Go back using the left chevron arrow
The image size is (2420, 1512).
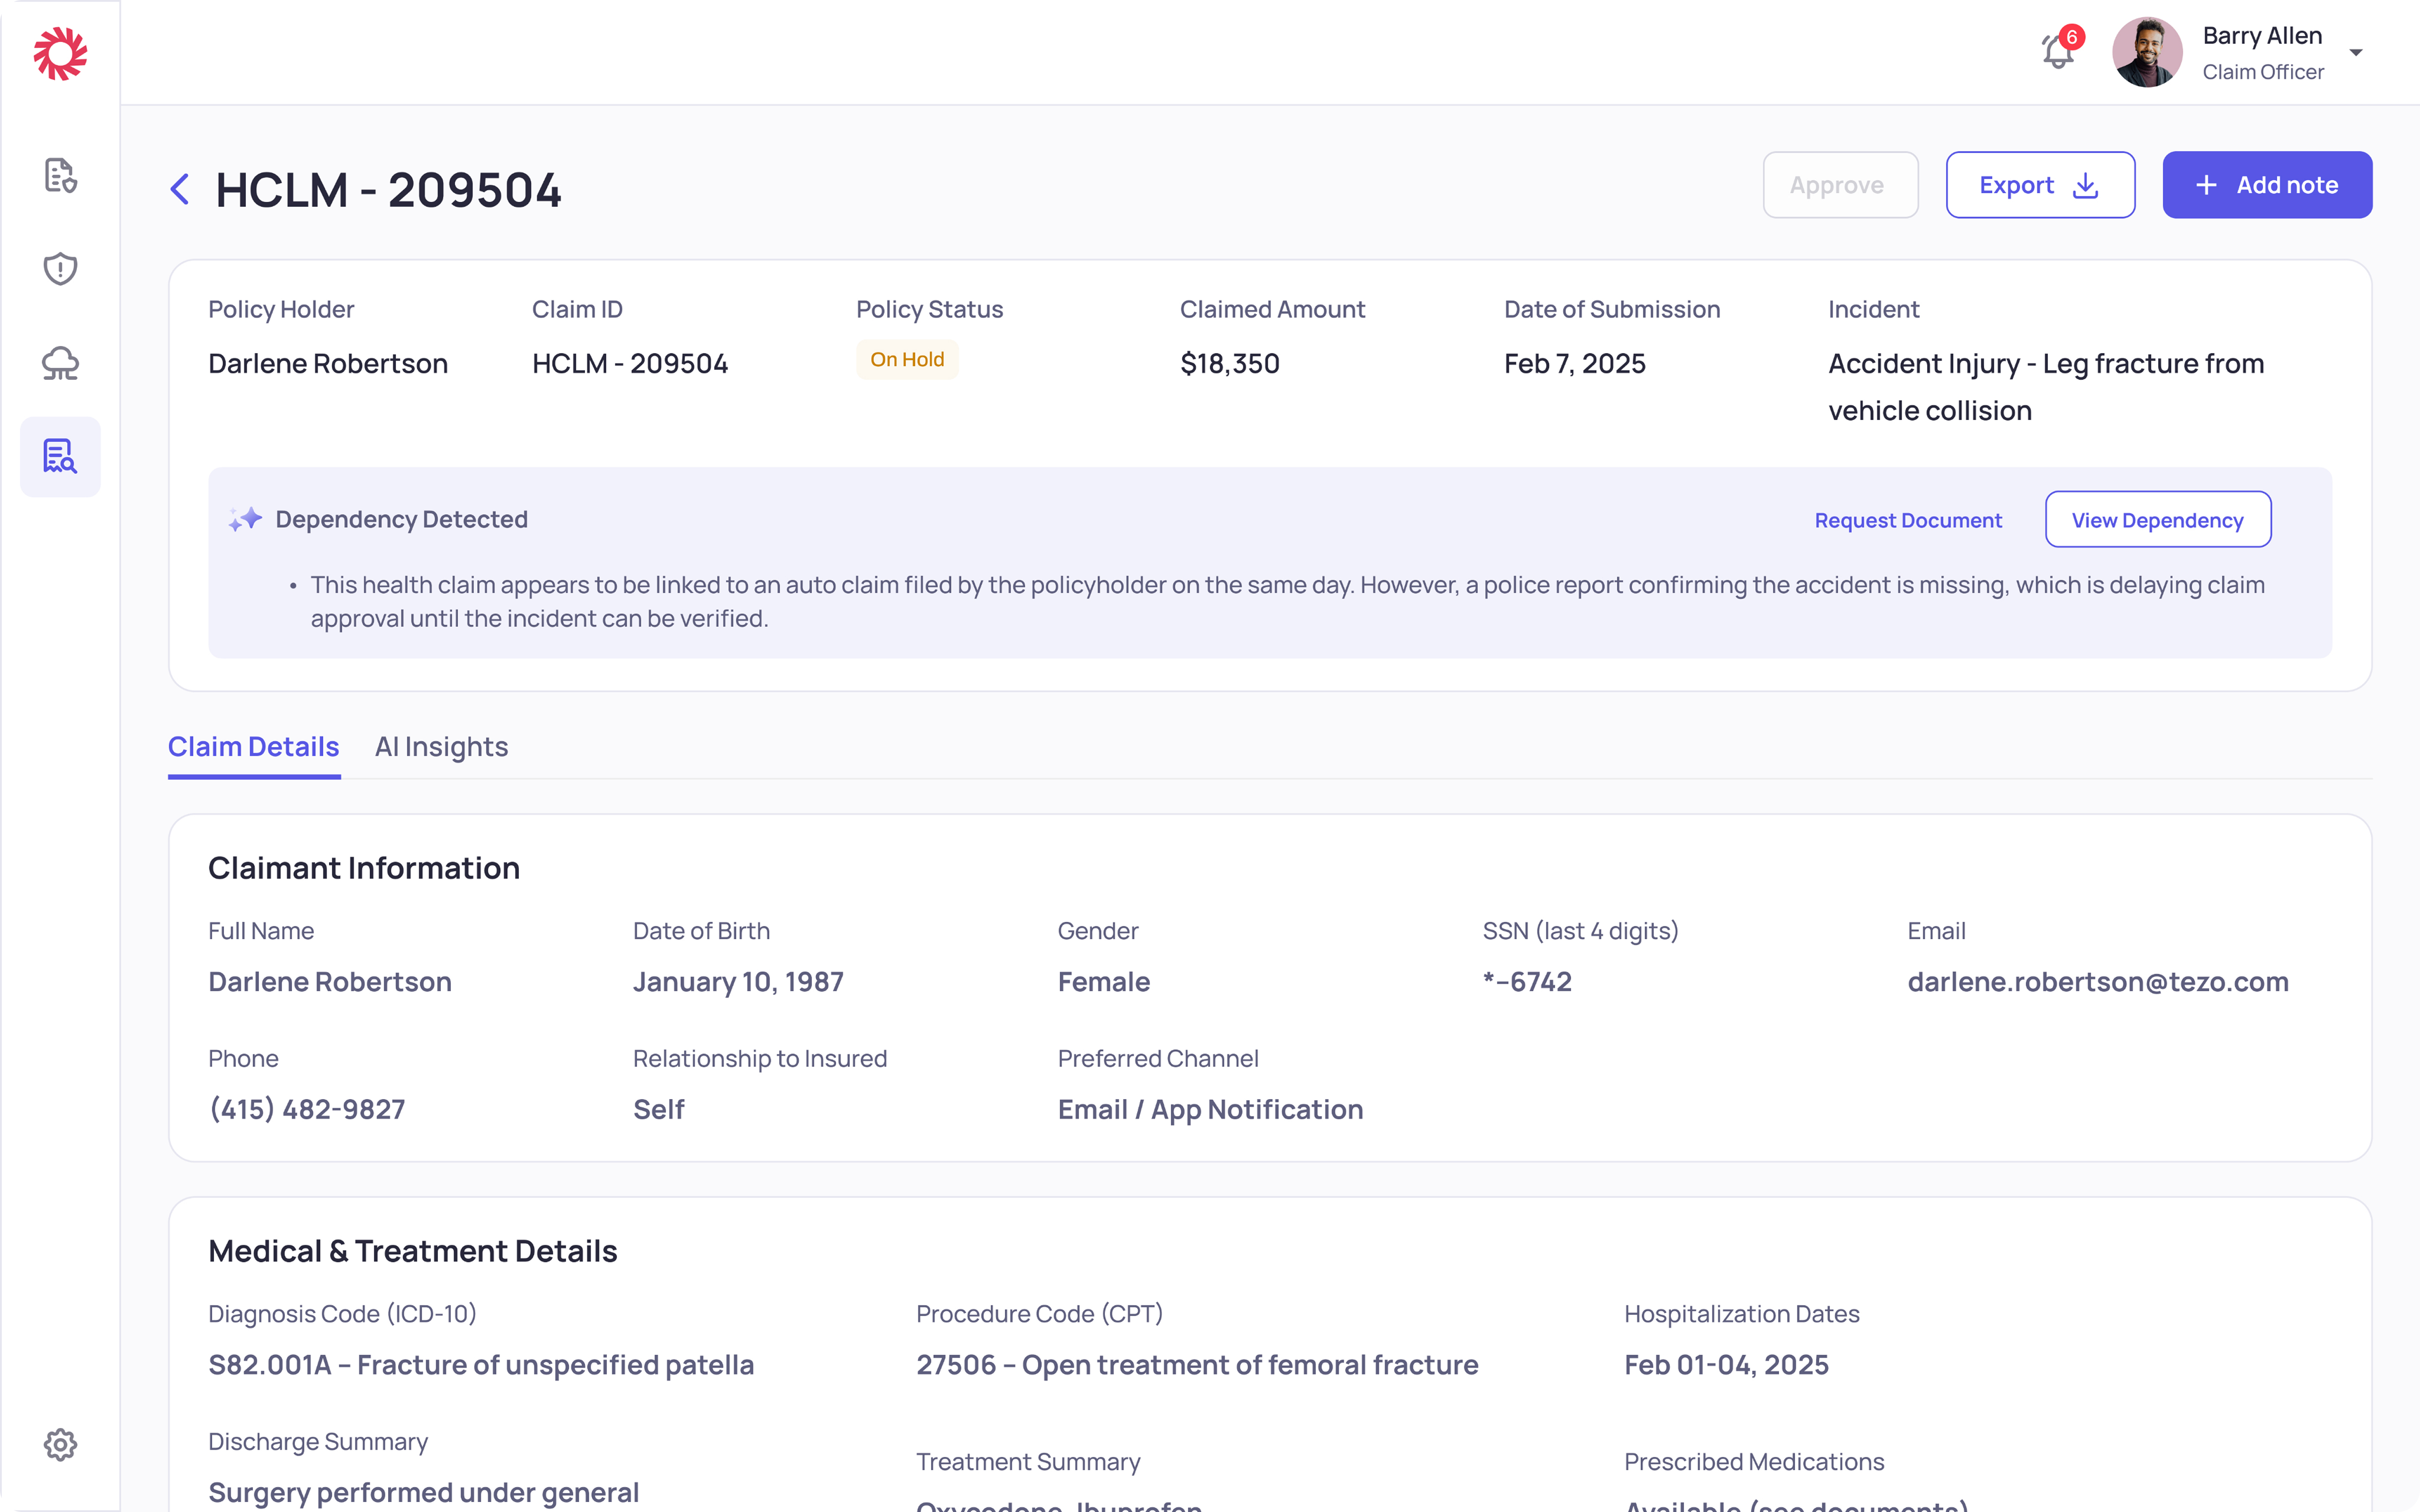click(180, 189)
